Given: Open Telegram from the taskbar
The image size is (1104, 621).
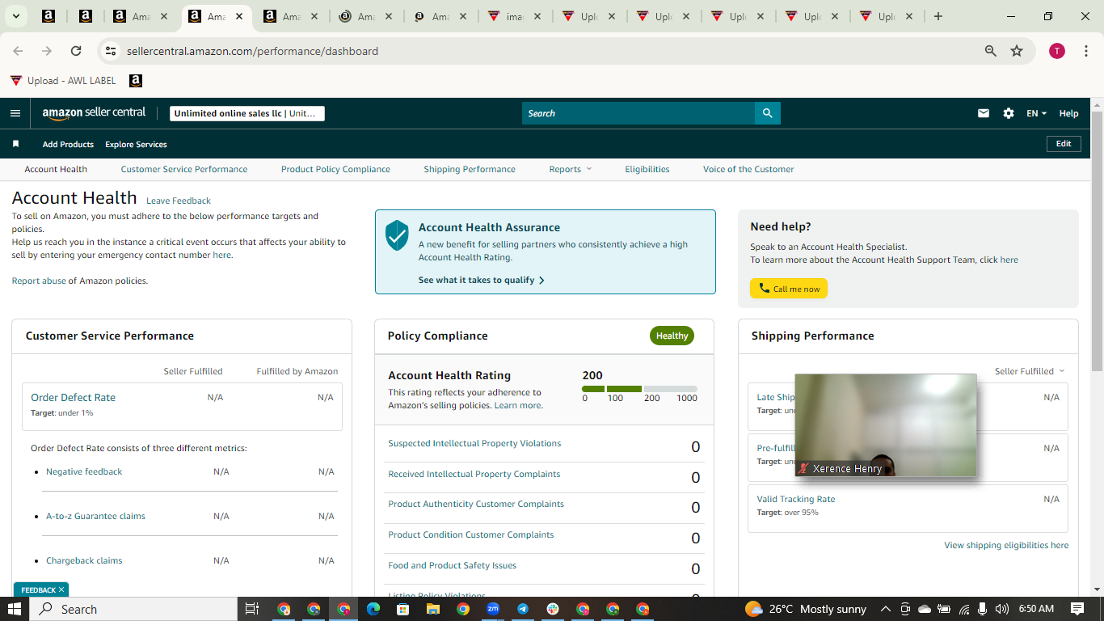Looking at the screenshot, I should [523, 609].
